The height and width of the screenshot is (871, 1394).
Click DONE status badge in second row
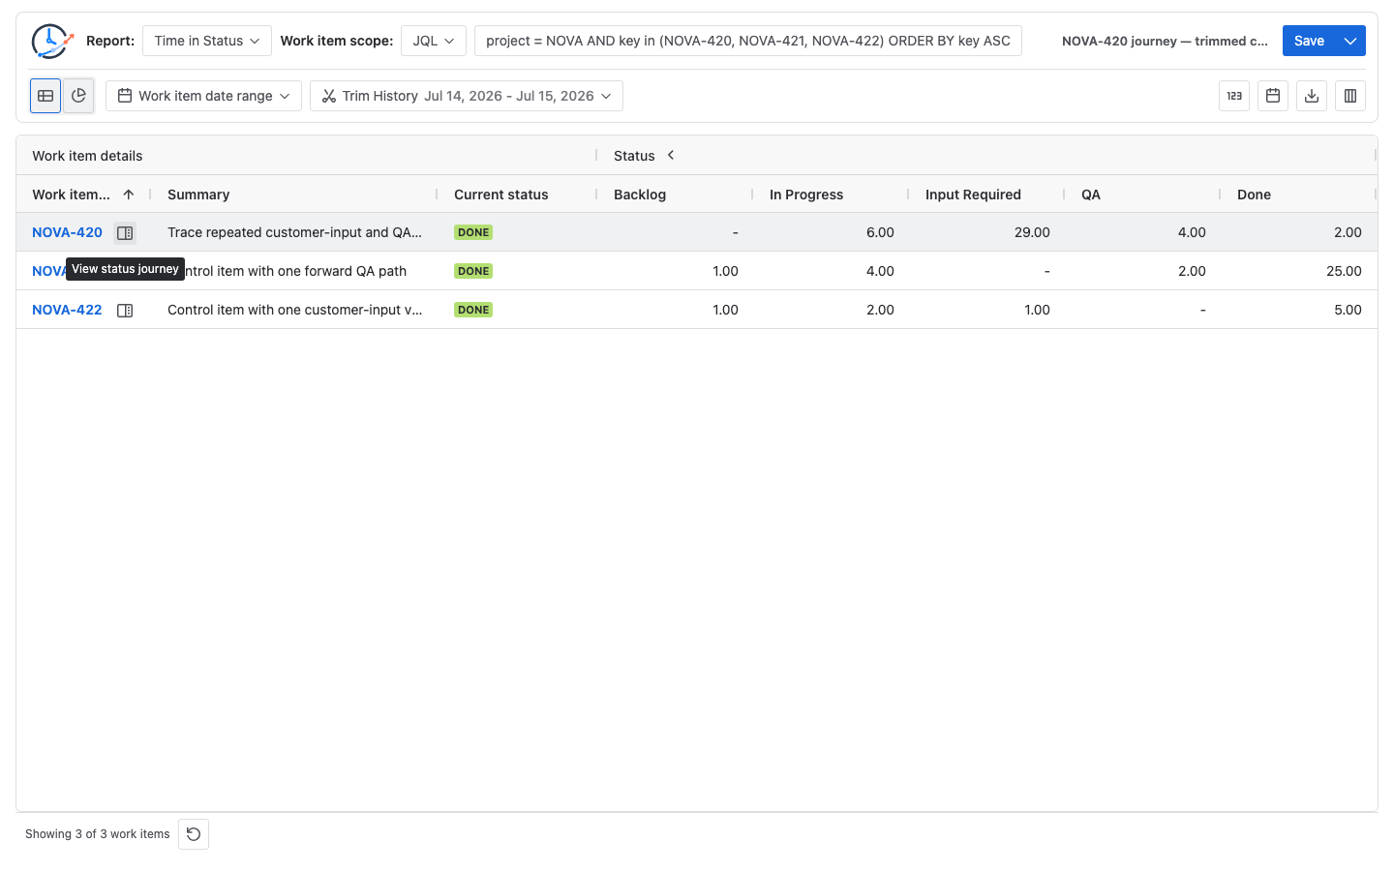point(473,271)
